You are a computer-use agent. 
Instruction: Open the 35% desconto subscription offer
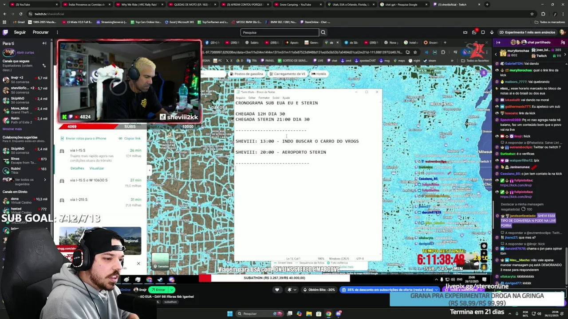click(390, 290)
